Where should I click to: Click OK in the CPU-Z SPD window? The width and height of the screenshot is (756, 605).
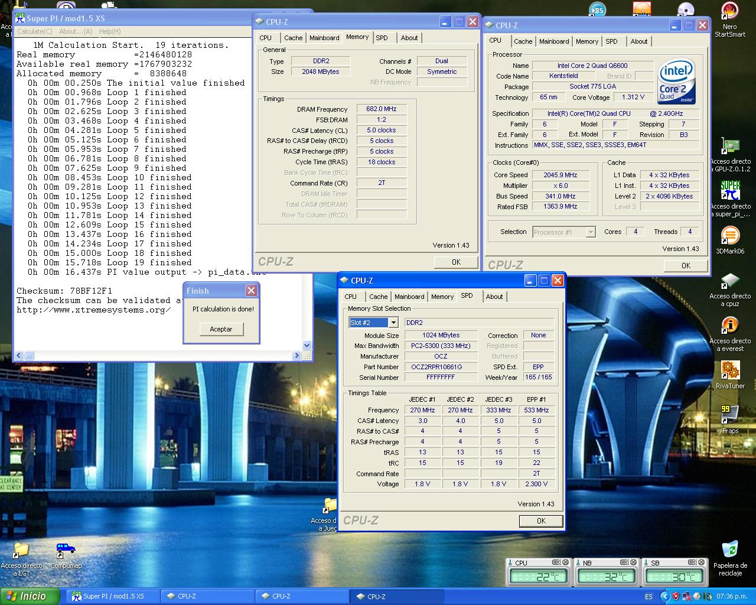tap(540, 521)
